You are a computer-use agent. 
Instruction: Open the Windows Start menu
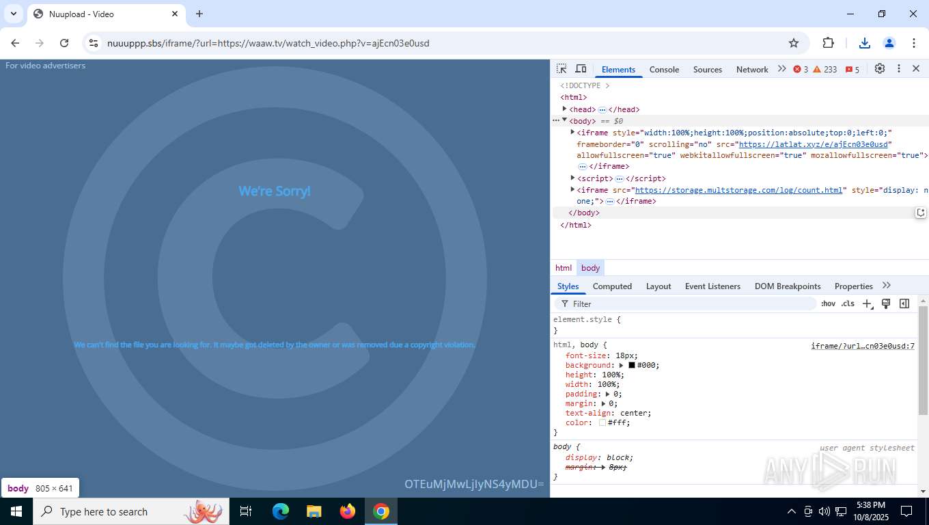click(x=16, y=511)
